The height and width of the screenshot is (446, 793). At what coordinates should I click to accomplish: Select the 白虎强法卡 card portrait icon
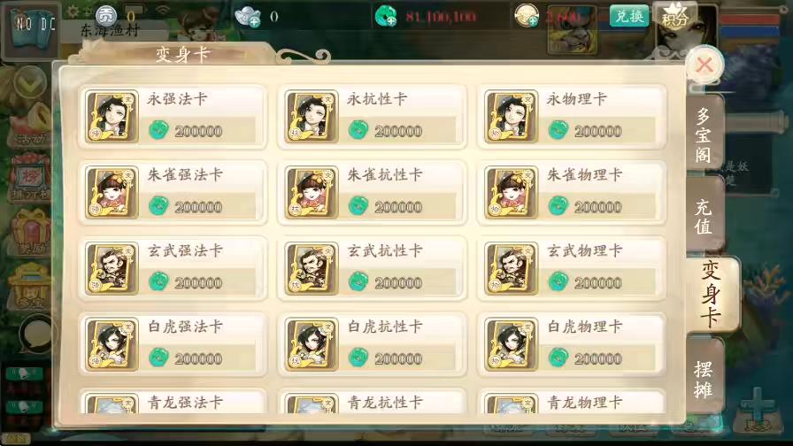tap(112, 344)
